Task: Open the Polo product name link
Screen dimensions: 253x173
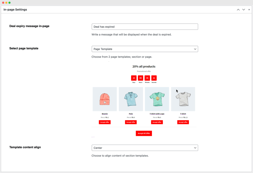Action: (131, 114)
